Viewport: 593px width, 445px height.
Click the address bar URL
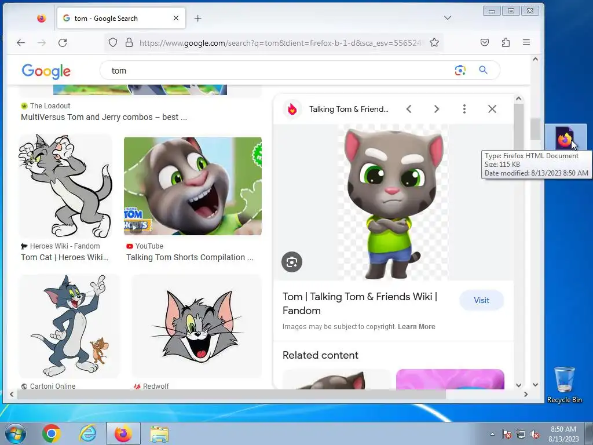click(280, 43)
